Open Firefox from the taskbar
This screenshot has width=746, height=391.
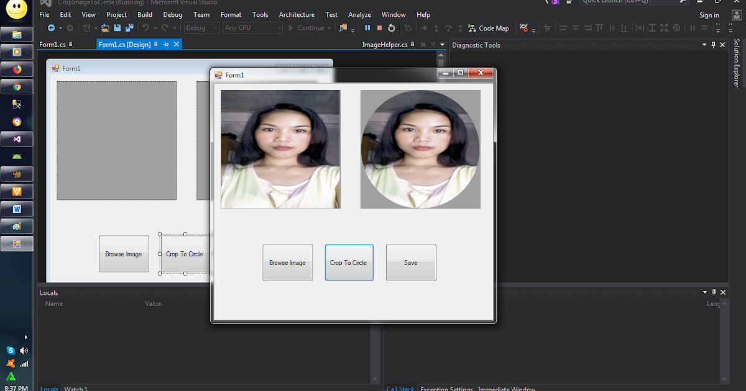(x=17, y=69)
